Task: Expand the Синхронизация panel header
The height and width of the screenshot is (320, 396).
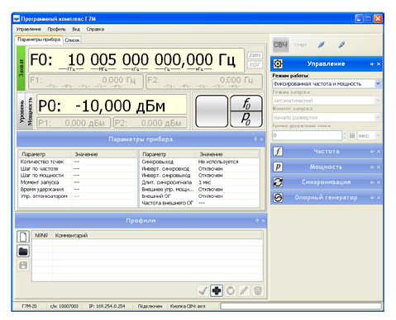Action: coord(327,182)
